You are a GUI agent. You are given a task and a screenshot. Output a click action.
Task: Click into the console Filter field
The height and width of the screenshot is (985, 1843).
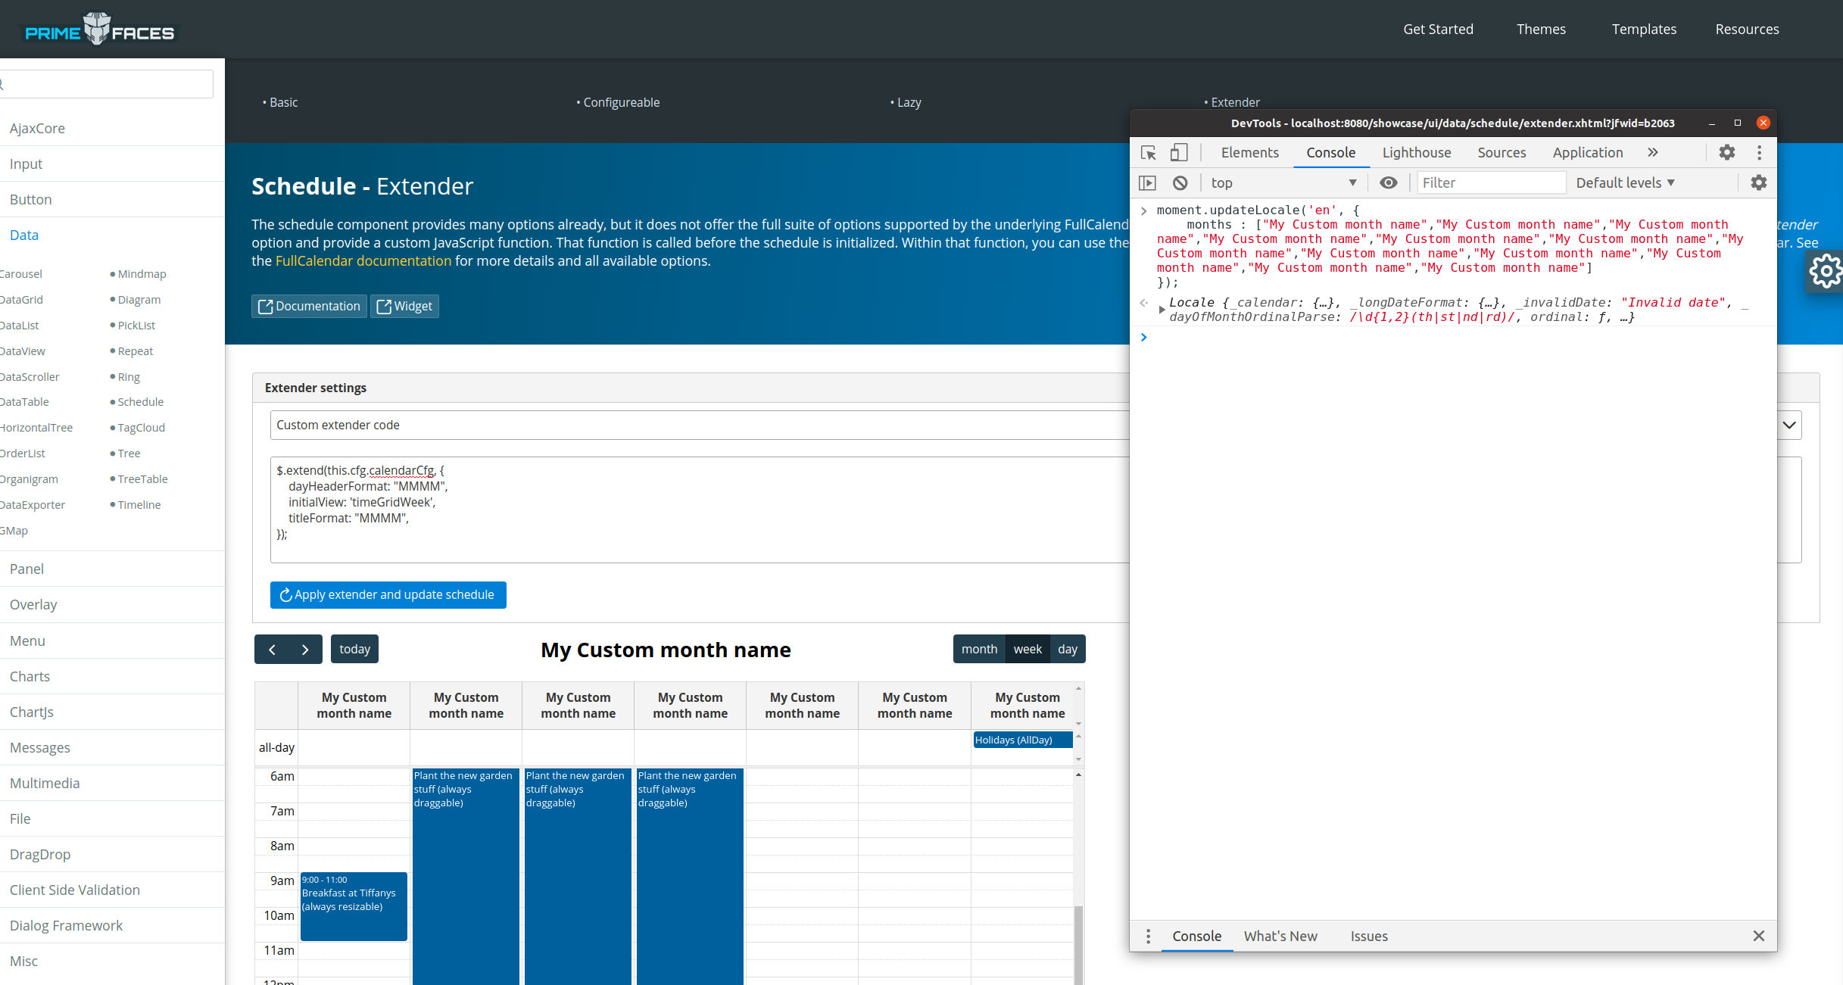pos(1489,183)
